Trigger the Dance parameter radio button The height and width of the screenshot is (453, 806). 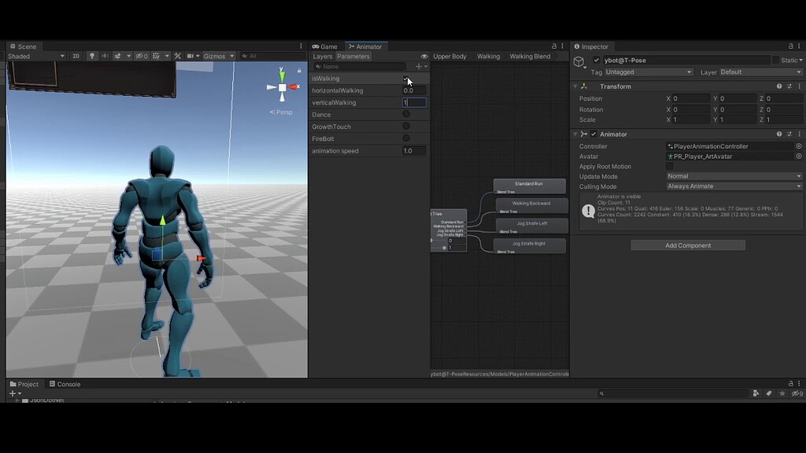pos(406,113)
